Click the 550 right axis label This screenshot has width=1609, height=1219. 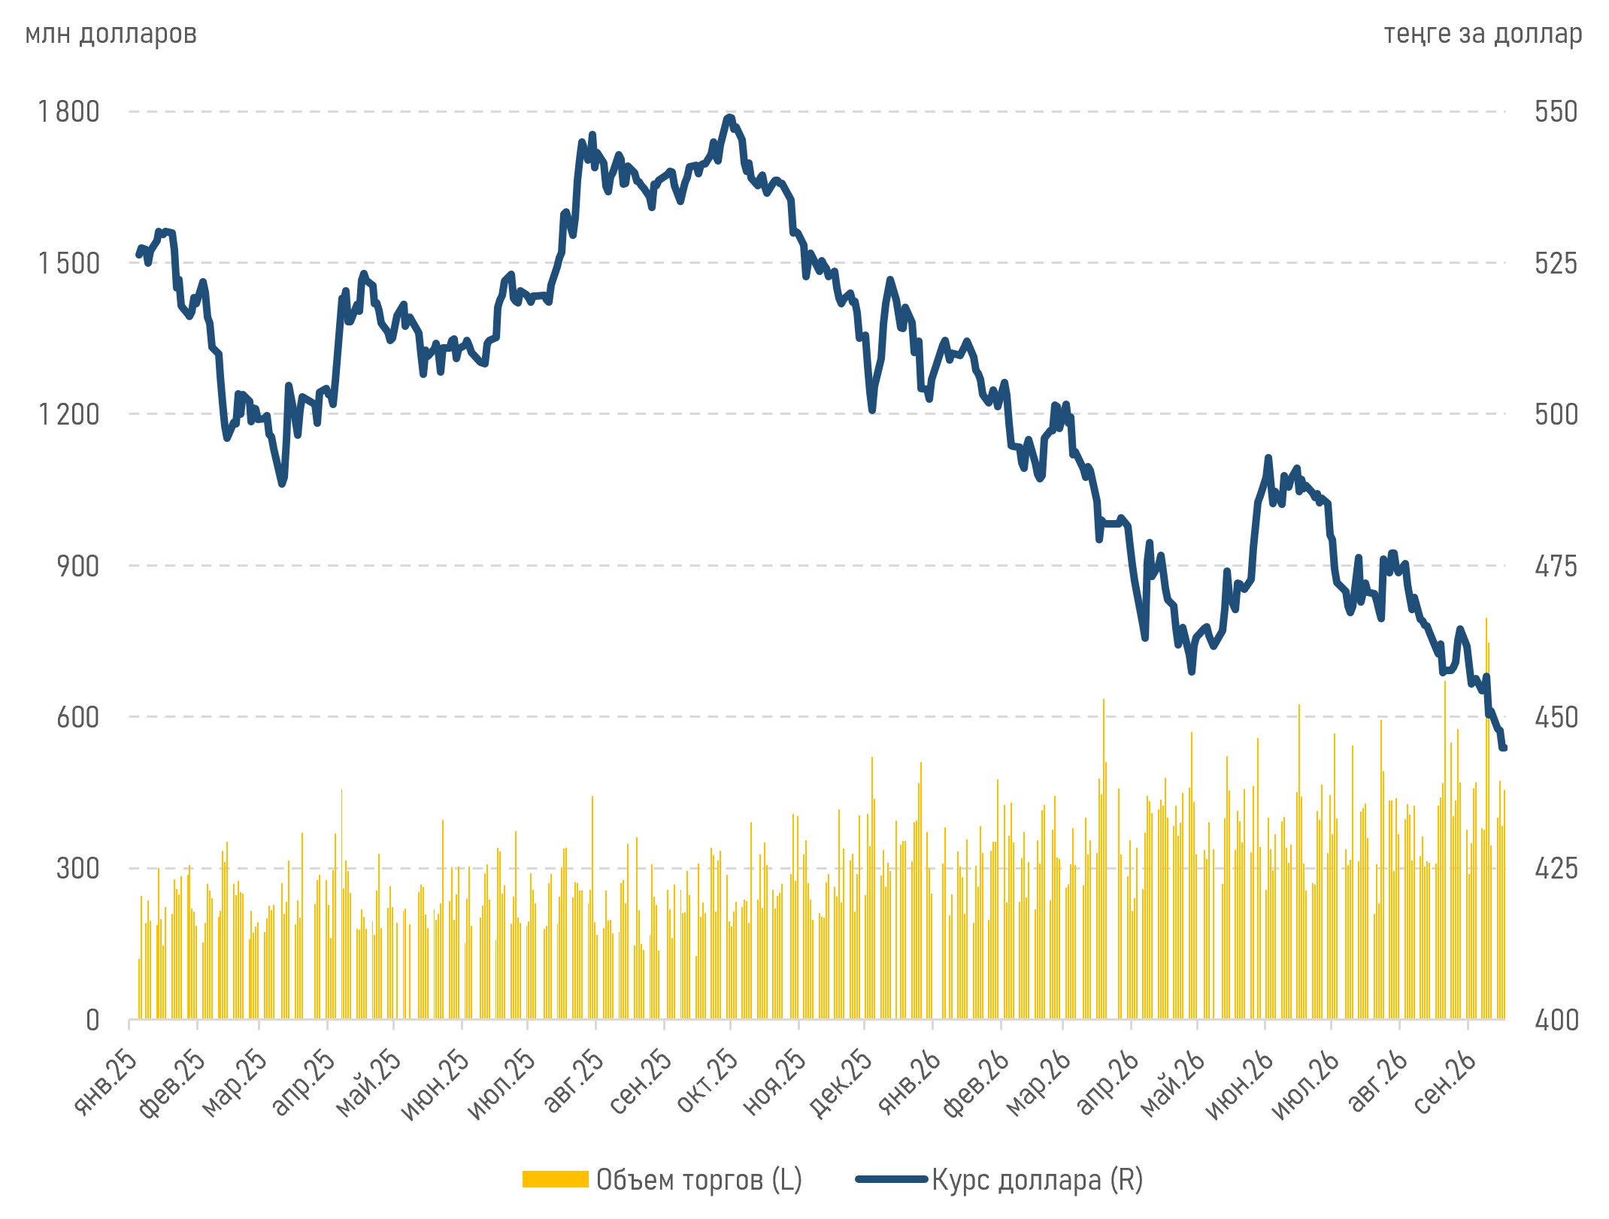1556,111
